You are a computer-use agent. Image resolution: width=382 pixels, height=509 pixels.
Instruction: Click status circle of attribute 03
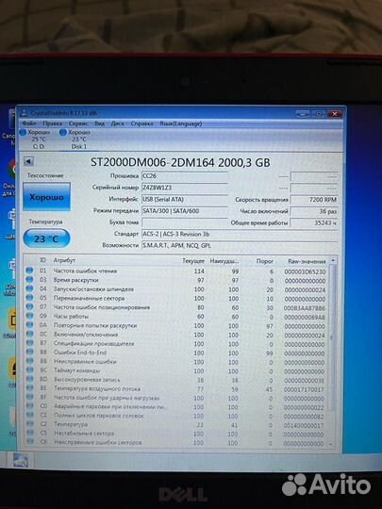29,279
